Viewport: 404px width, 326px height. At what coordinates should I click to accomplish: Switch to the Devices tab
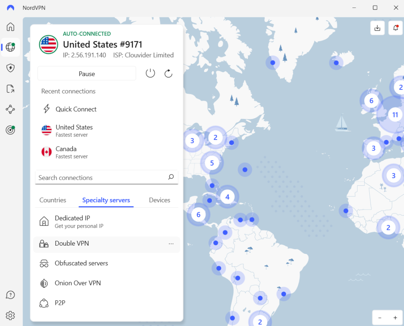tap(159, 200)
